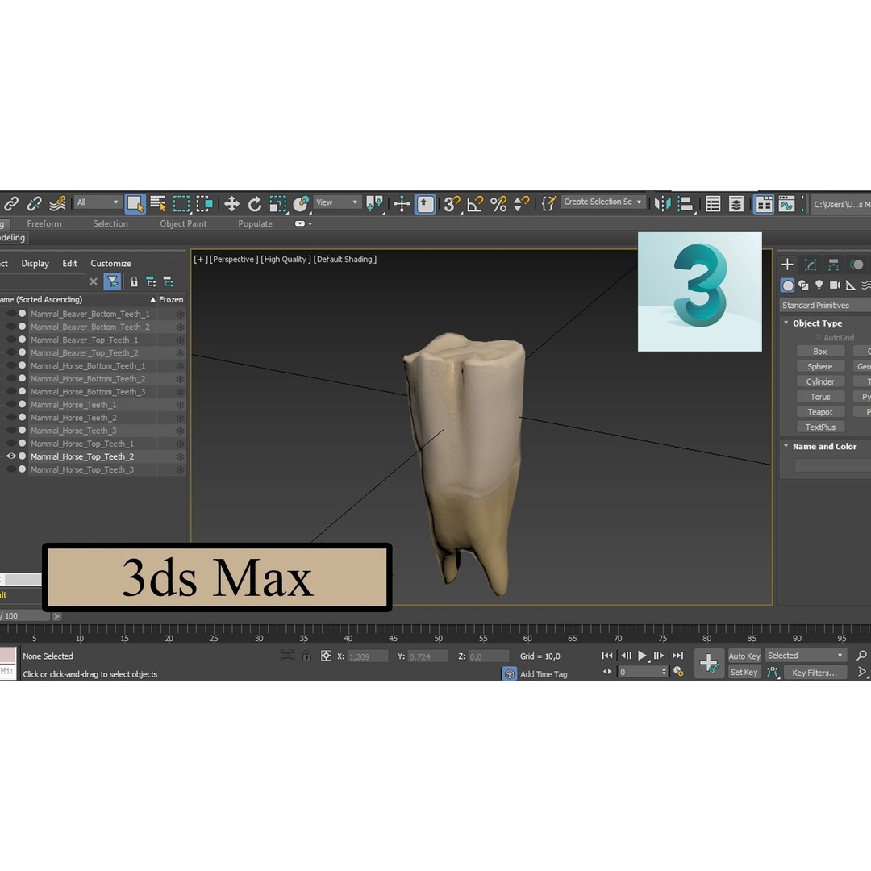Toggle the Spinner Snap tool
Screen dimensions: 871x871
tap(521, 204)
